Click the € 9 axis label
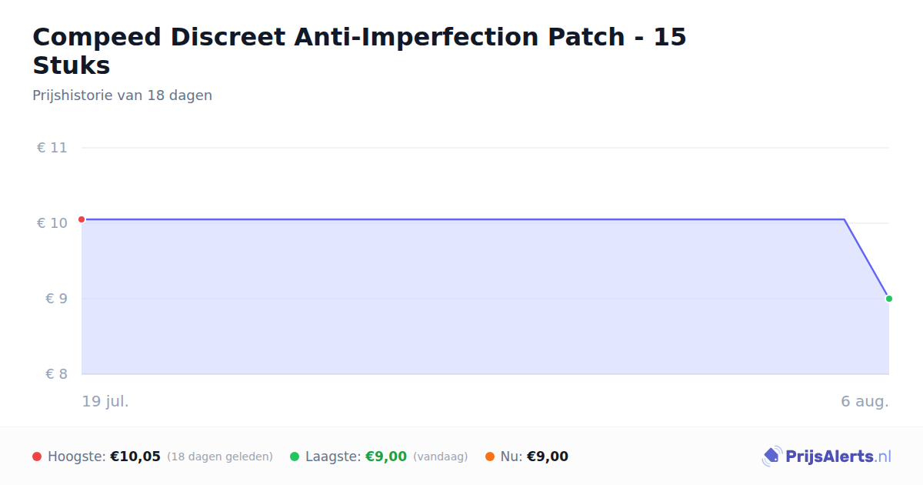The width and height of the screenshot is (923, 485). click(56, 299)
